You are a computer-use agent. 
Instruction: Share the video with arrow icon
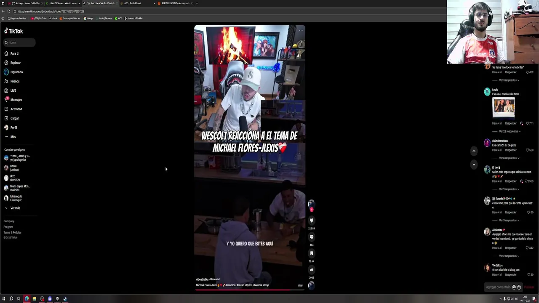pyautogui.click(x=312, y=270)
